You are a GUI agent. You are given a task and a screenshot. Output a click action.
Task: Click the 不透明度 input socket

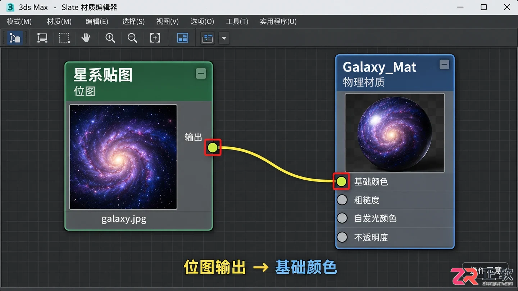pyautogui.click(x=342, y=237)
